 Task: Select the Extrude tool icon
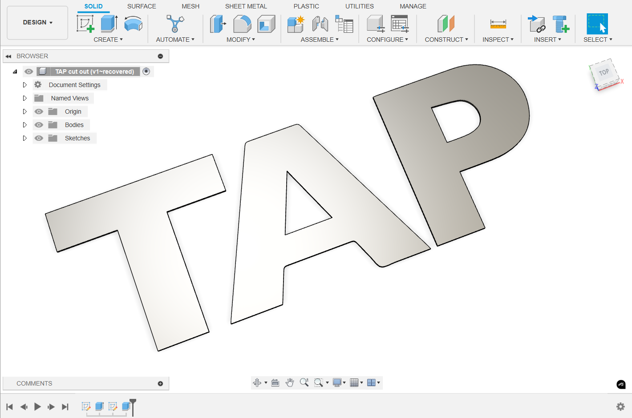[109, 24]
